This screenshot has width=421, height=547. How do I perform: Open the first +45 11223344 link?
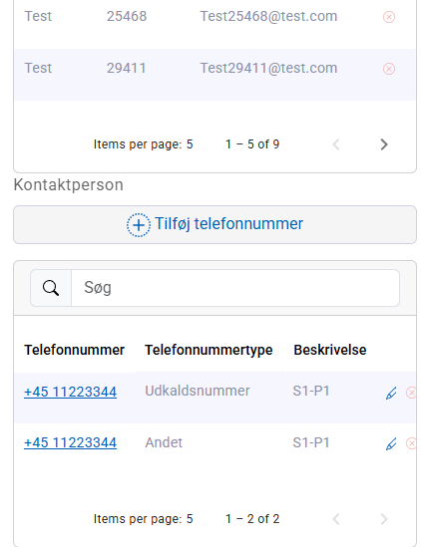click(x=70, y=392)
